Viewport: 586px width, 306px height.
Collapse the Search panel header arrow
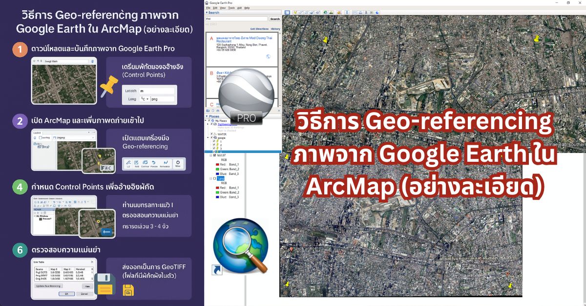(x=207, y=12)
